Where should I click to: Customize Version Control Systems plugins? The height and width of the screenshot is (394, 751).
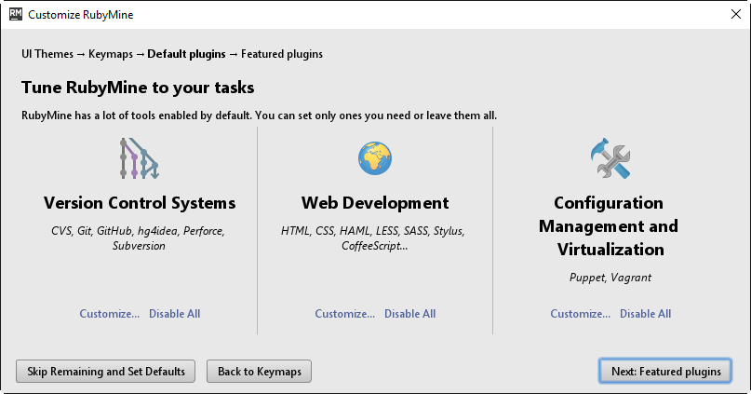click(x=109, y=314)
